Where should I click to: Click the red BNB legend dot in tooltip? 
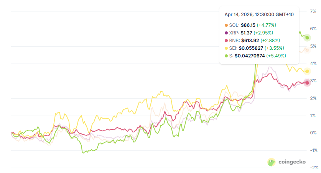click(x=226, y=41)
